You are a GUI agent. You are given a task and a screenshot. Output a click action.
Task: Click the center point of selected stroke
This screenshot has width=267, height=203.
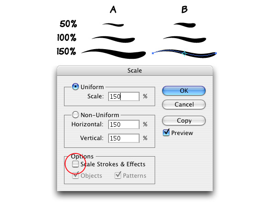[x=185, y=54]
